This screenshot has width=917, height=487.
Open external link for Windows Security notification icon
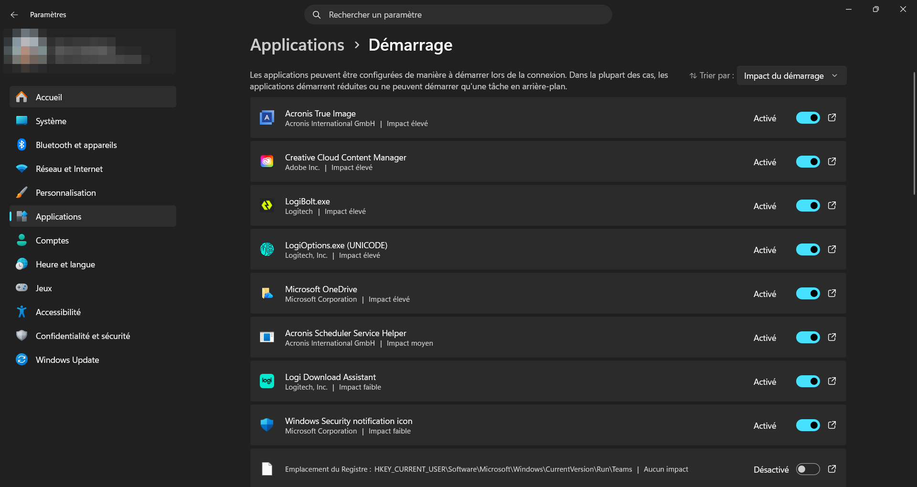832,425
